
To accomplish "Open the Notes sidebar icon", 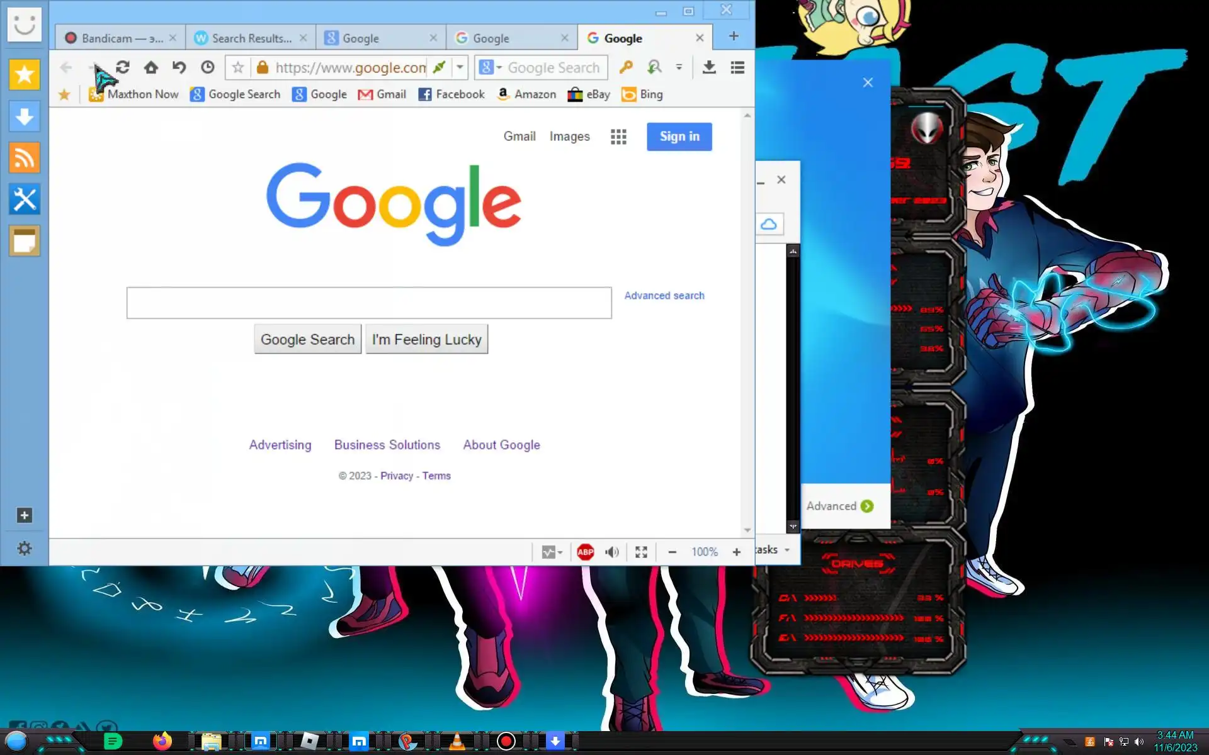I will tap(25, 241).
